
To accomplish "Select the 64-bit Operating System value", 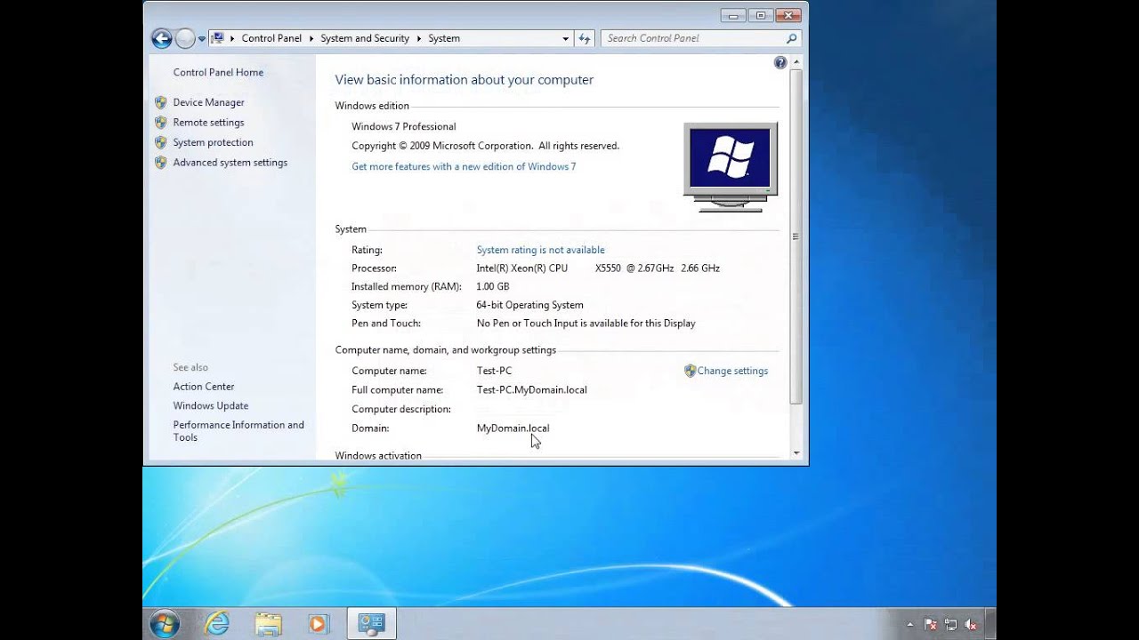I will pos(529,306).
